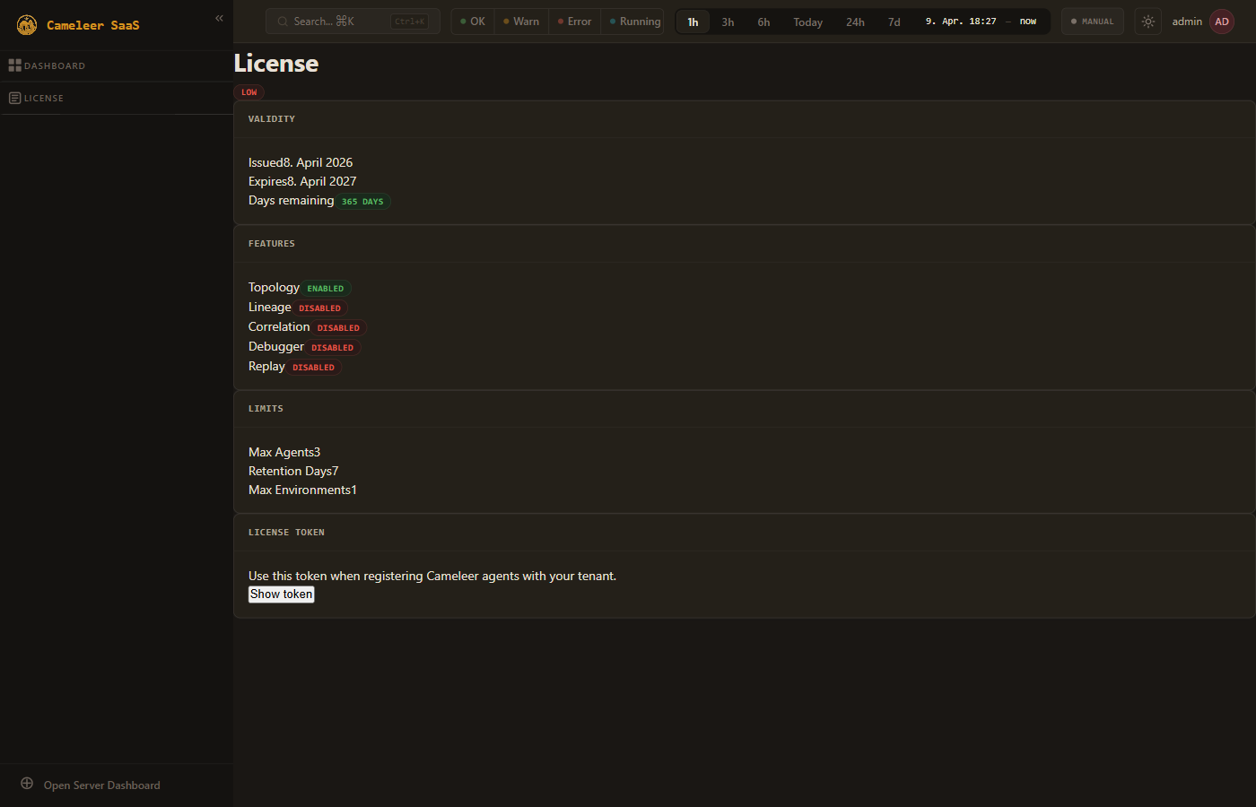Click the search magnifier icon
This screenshot has height=807, width=1256.
[x=283, y=22]
